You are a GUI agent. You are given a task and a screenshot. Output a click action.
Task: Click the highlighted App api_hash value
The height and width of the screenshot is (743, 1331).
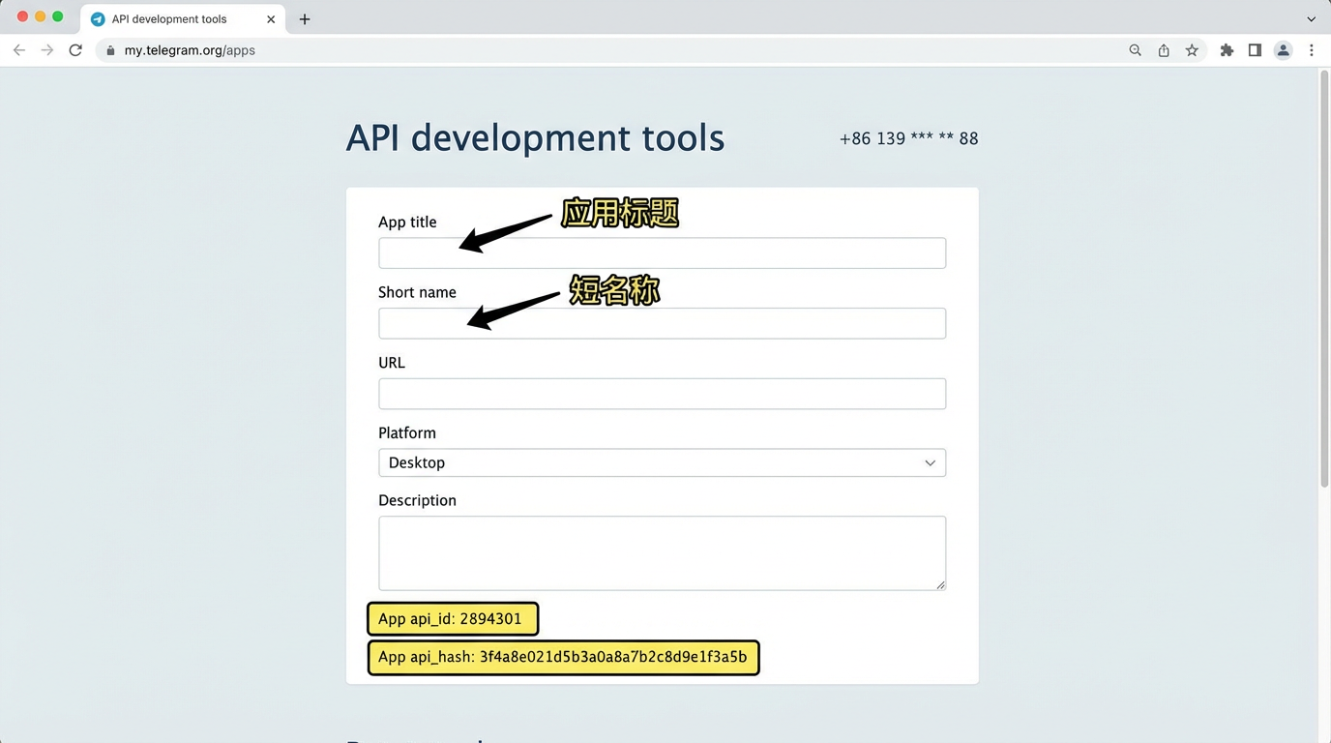coord(564,657)
